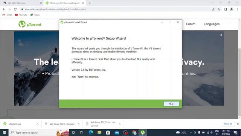Click the Type here to search box
Viewport: 241px width, 136px height.
pyautogui.click(x=39, y=133)
